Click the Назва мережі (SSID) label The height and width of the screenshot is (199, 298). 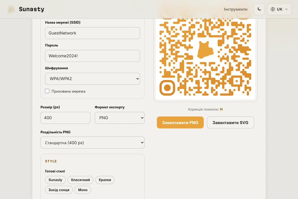click(63, 23)
